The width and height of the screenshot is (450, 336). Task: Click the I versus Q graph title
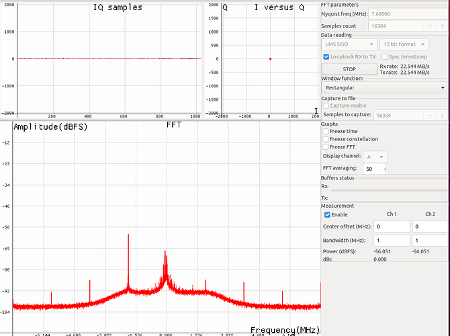pos(279,7)
